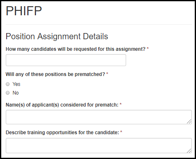Click the horizontal divider below PHIFP
This screenshot has height=159, width=196.
99,25
